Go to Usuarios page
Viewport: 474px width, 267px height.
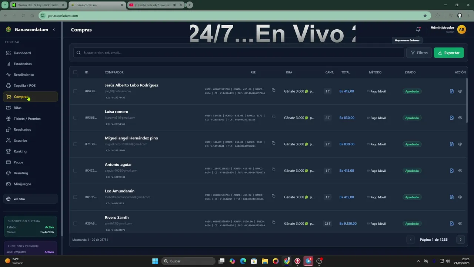click(30, 141)
